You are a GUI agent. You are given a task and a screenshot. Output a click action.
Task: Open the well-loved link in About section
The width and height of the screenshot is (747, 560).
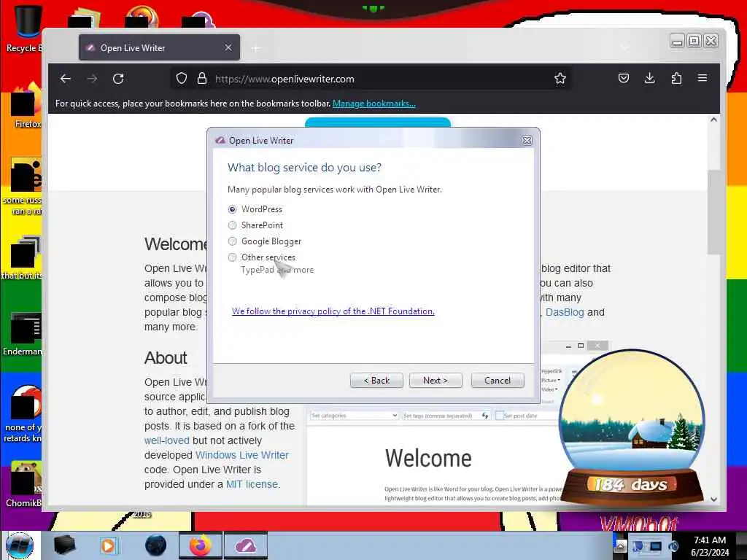pyautogui.click(x=167, y=441)
